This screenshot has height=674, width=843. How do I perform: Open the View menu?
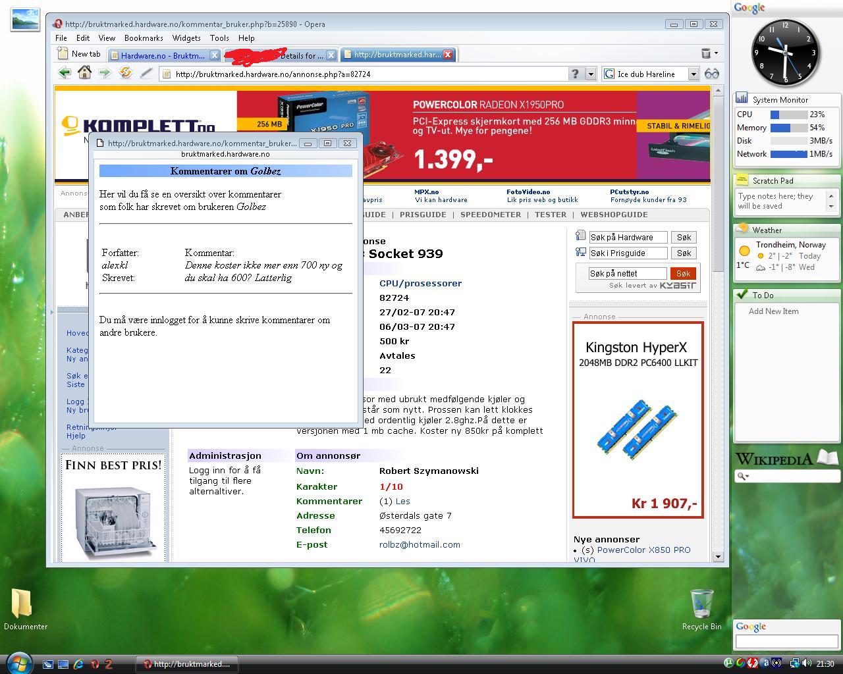tap(107, 38)
